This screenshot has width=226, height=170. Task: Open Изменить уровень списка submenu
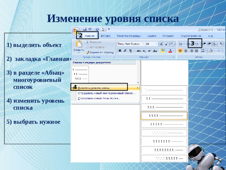click(105, 88)
